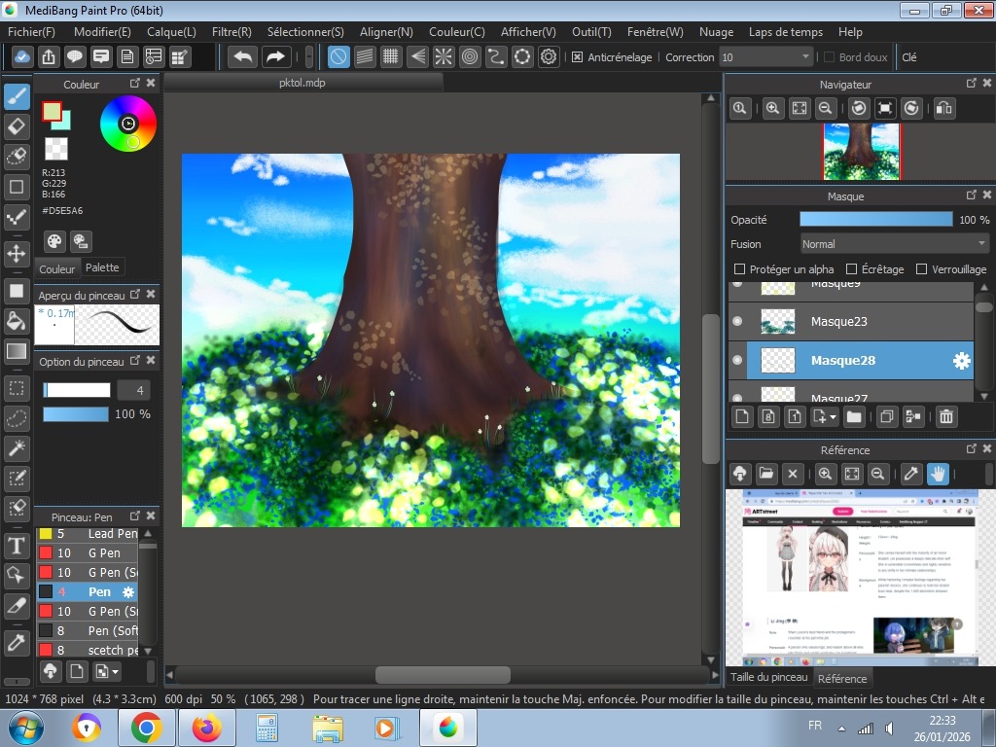Select the Move tool
The width and height of the screenshot is (996, 747).
tap(17, 254)
